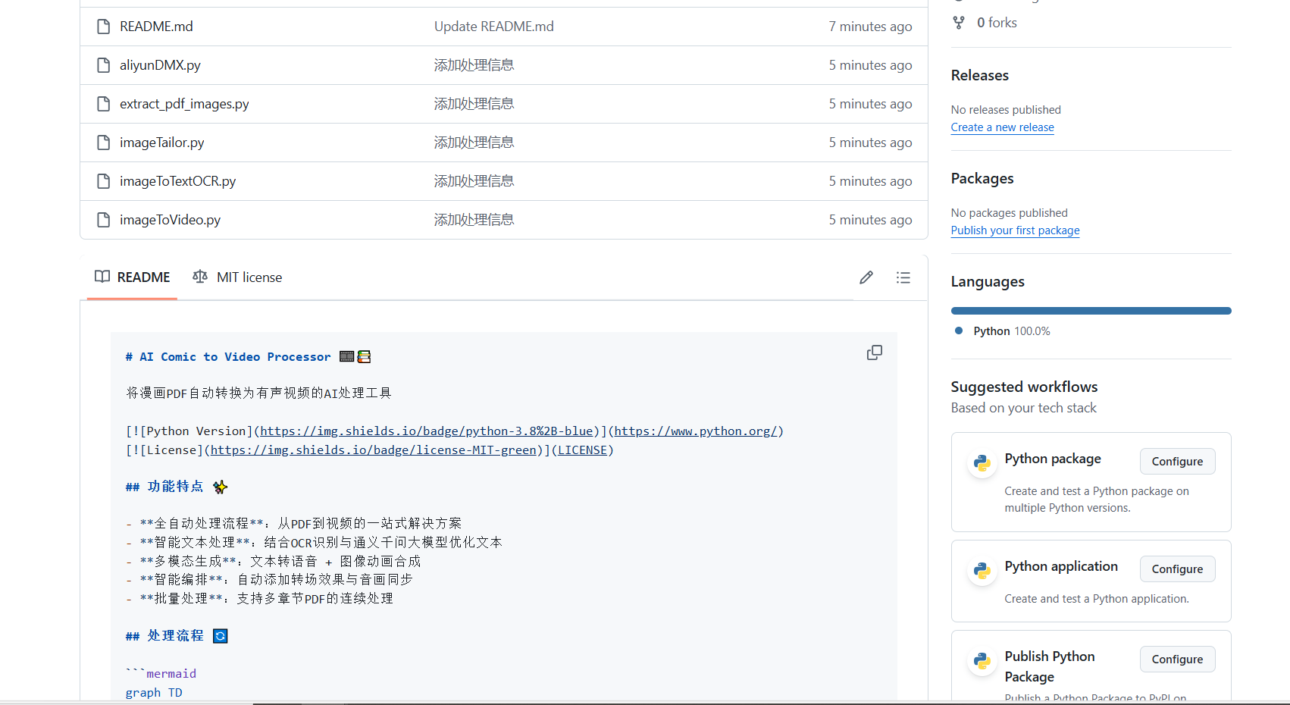Click the file icon beside imageToTextOCR.py
The height and width of the screenshot is (705, 1290).
(104, 181)
